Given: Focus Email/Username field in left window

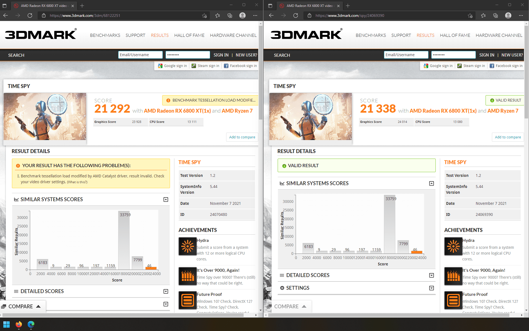Looking at the screenshot, I should 140,55.
